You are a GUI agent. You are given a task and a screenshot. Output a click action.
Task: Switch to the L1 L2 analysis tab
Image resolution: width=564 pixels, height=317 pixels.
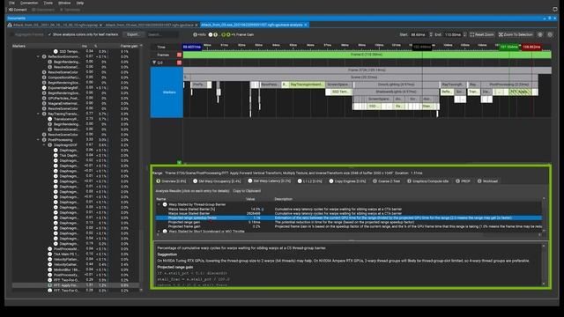coord(309,181)
